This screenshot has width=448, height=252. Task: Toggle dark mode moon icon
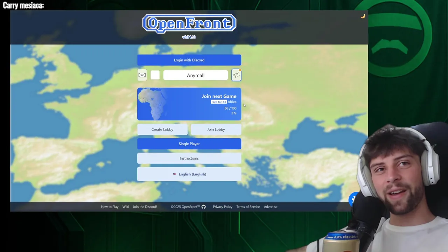[363, 16]
